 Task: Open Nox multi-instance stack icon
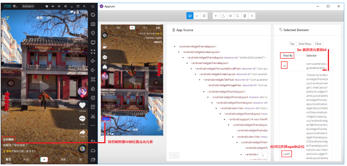[93, 89]
